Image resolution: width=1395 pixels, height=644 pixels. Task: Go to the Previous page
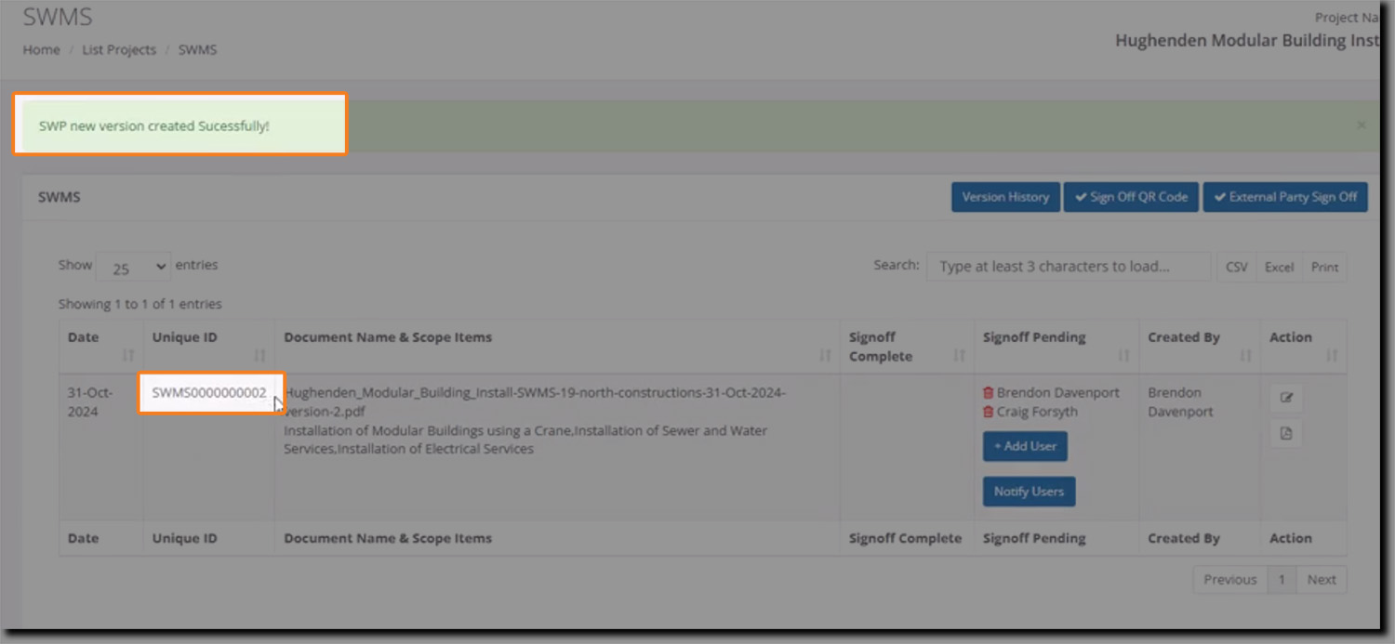[x=1229, y=580]
